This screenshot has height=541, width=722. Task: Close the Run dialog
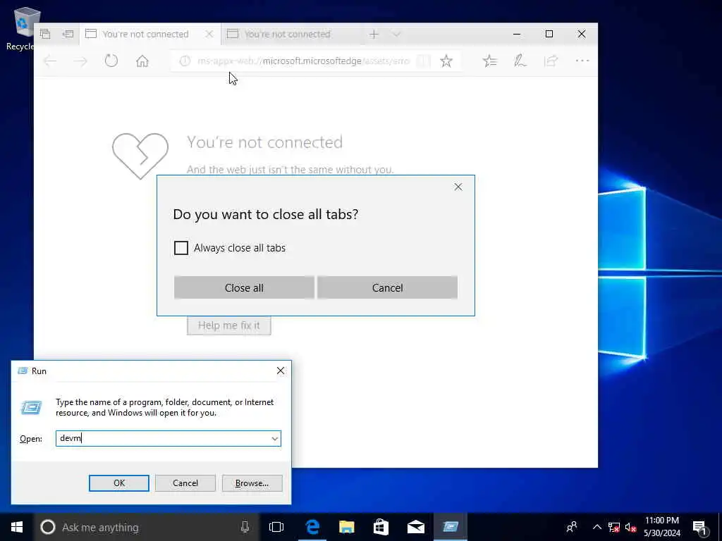click(281, 371)
